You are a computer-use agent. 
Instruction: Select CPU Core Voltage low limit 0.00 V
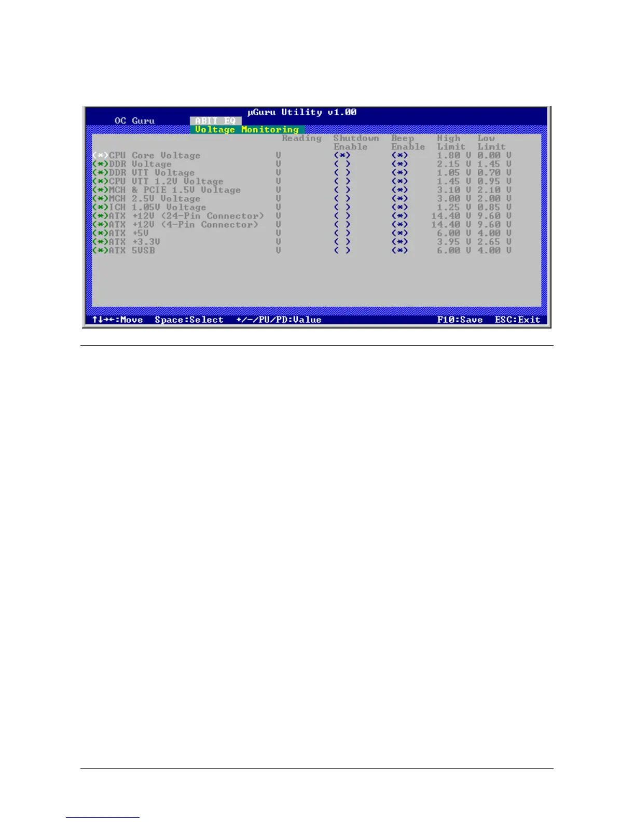(494, 156)
